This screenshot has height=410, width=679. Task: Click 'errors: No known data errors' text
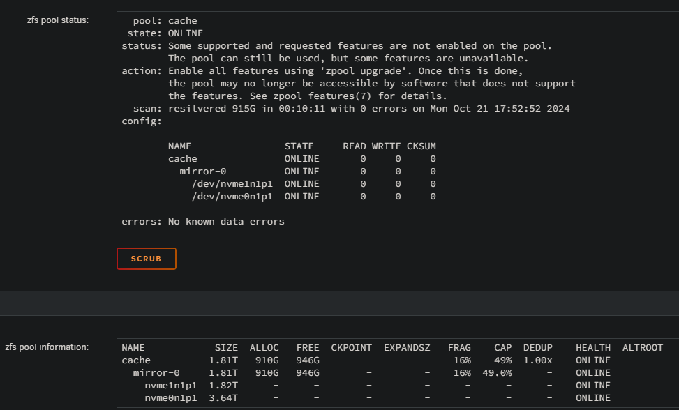(x=203, y=222)
